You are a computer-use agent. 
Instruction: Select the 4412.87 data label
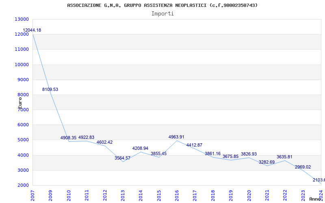point(195,145)
